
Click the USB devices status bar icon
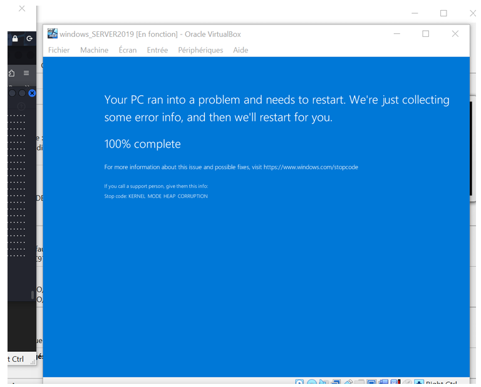tap(349, 382)
